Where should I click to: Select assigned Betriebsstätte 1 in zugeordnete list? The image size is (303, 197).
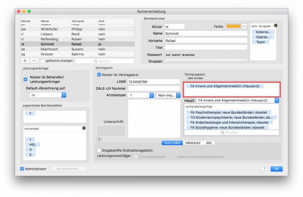click(x=30, y=113)
